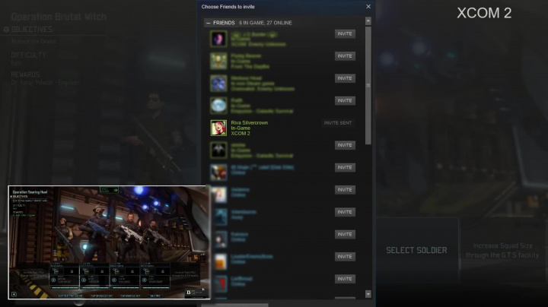Invite the friend playing From The Depths
The width and height of the screenshot is (548, 307).
point(345,56)
